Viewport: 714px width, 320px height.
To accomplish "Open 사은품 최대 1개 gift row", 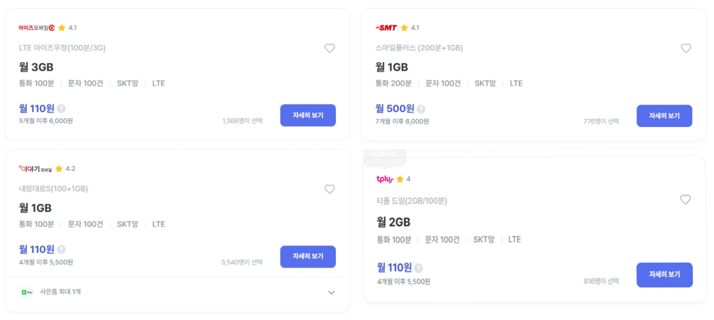I will click(x=177, y=292).
